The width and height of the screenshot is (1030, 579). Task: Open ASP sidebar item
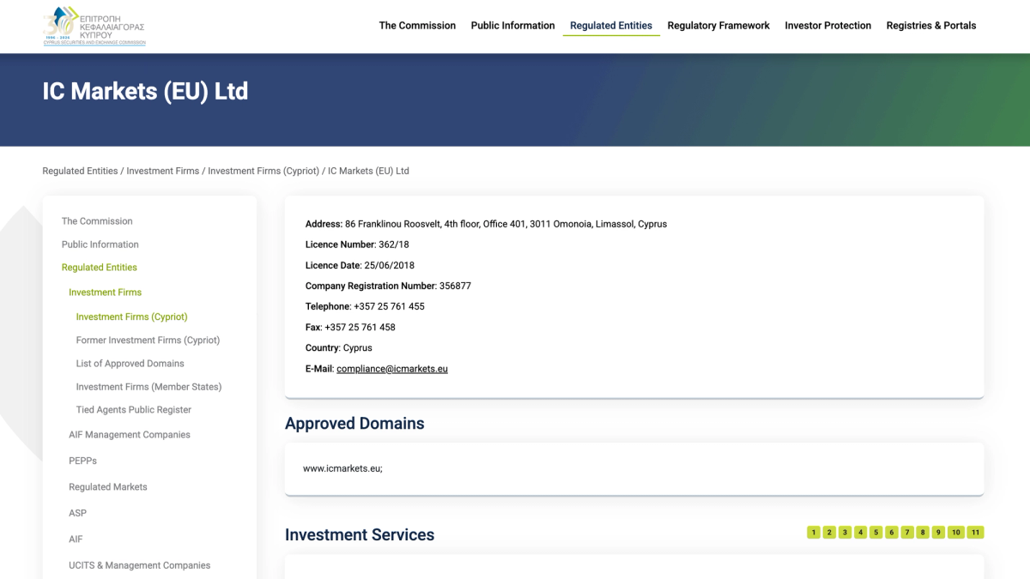[77, 513]
